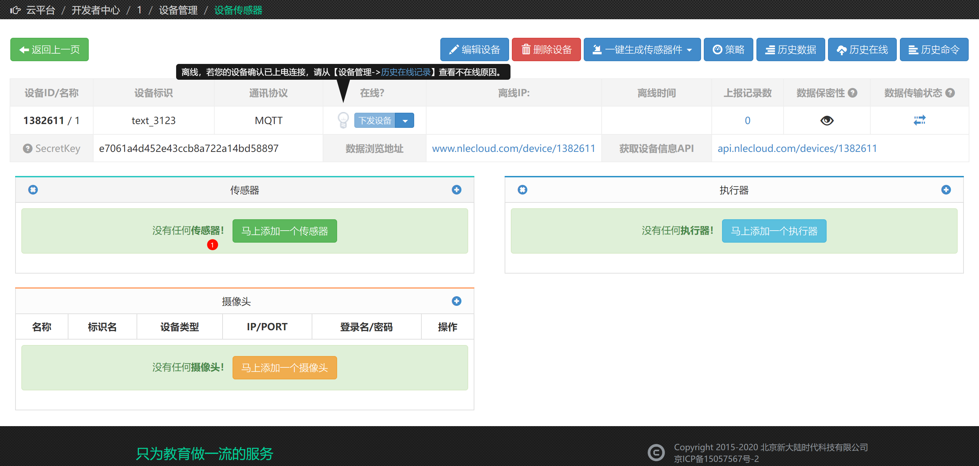Open 开发者中心 from the breadcrumb

[x=95, y=10]
